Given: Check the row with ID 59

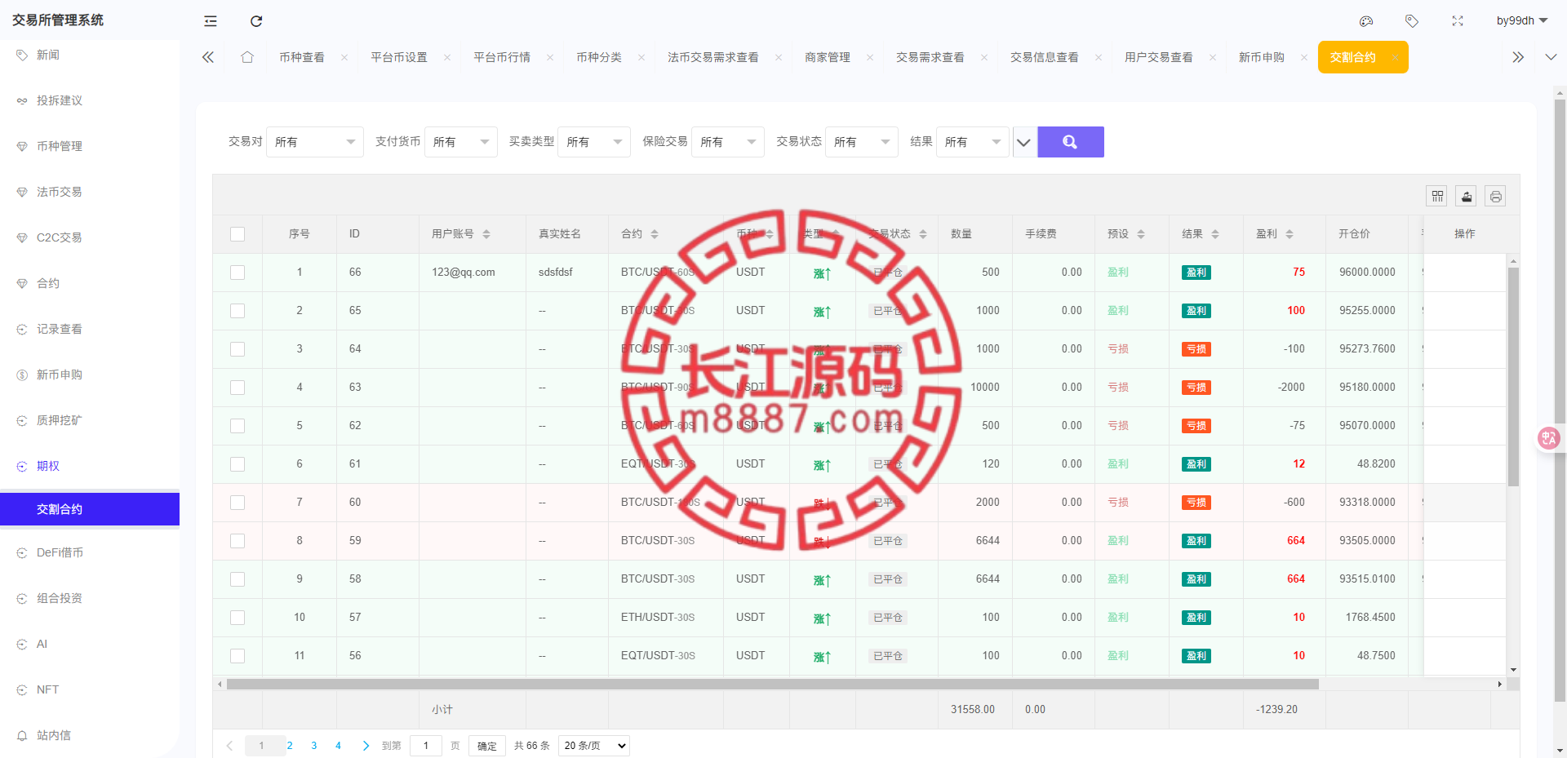Looking at the screenshot, I should [237, 541].
